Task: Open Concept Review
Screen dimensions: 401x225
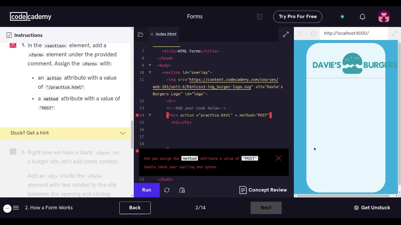Action: (x=263, y=190)
